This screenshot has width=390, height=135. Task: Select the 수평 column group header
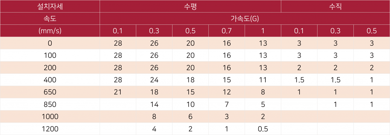pyautogui.click(x=190, y=6)
